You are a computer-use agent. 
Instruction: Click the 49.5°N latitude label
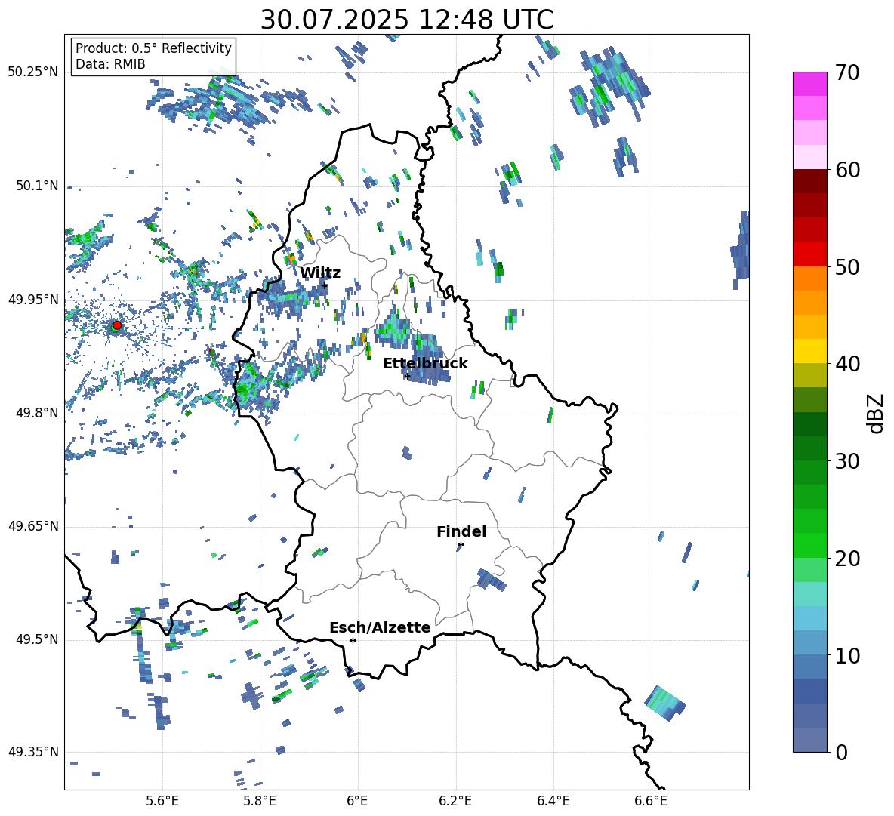(37, 639)
